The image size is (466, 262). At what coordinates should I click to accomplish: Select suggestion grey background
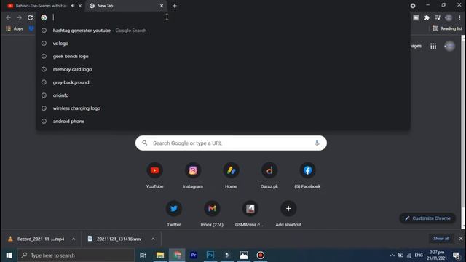(x=224, y=82)
